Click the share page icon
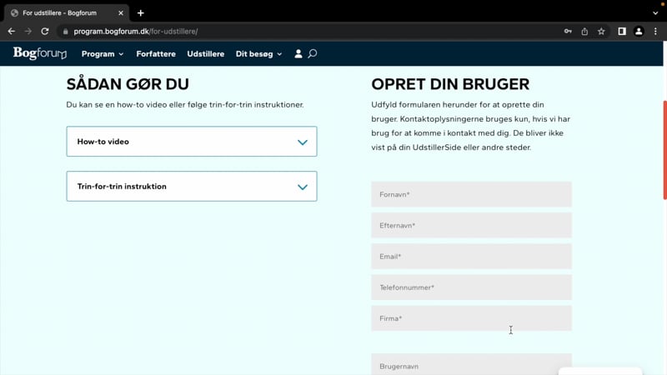Screen dimensions: 667x375 coord(584,32)
